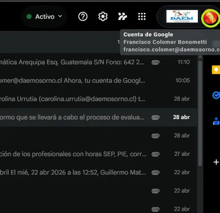Click the attachment clip on the bold 28 abr email
220x213 pixels.
(156, 117)
